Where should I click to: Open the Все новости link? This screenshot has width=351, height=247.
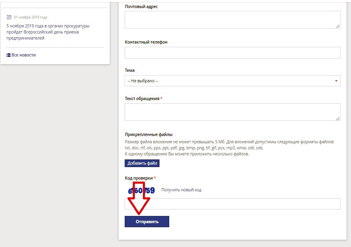[23, 55]
